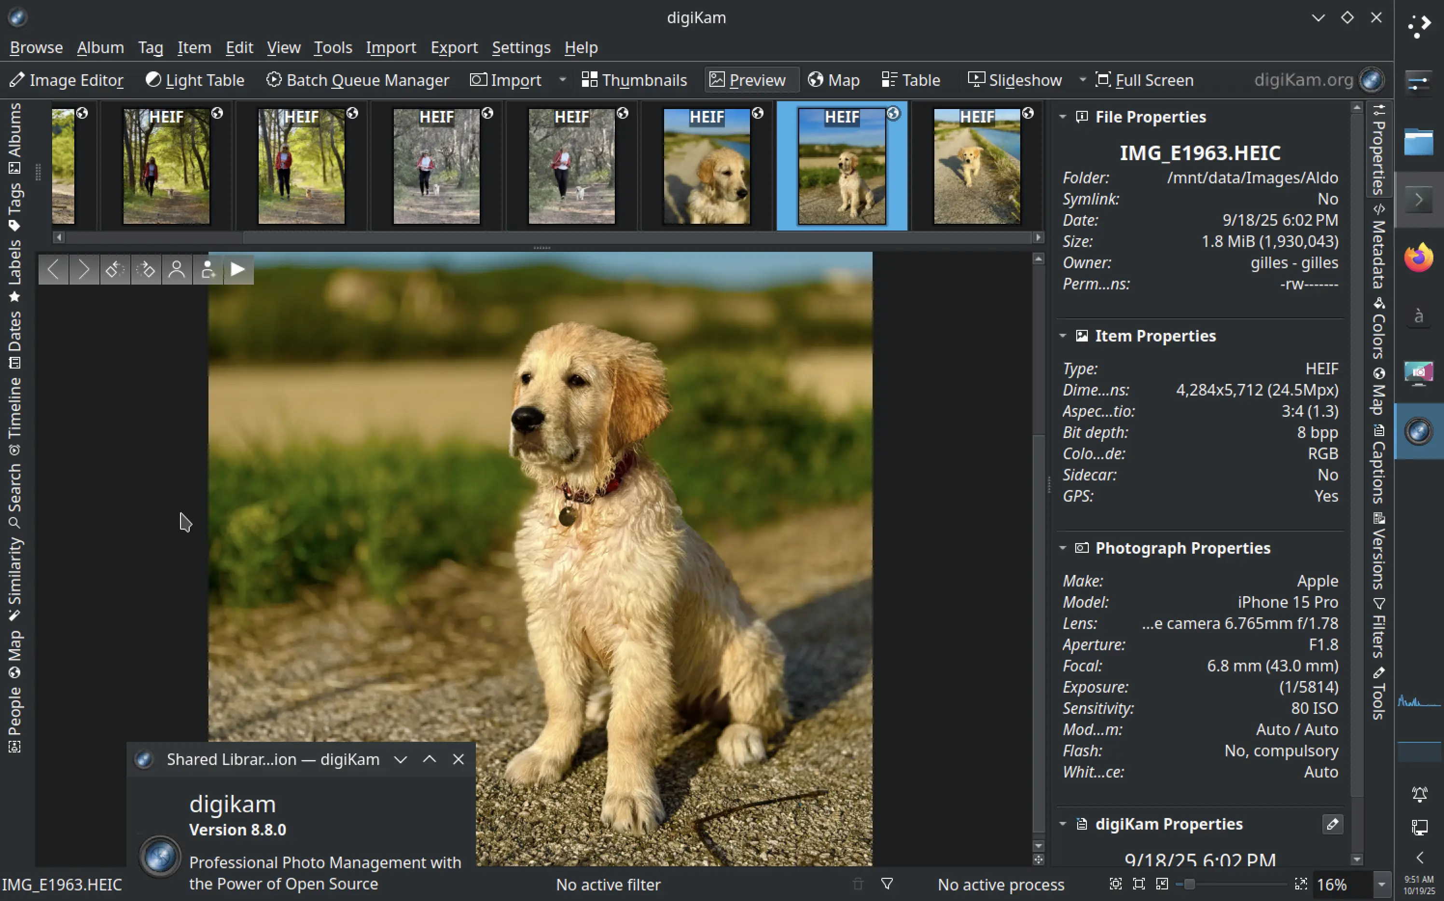Rotate the preview image left
Screen dimensions: 1444x901
[x=115, y=269]
